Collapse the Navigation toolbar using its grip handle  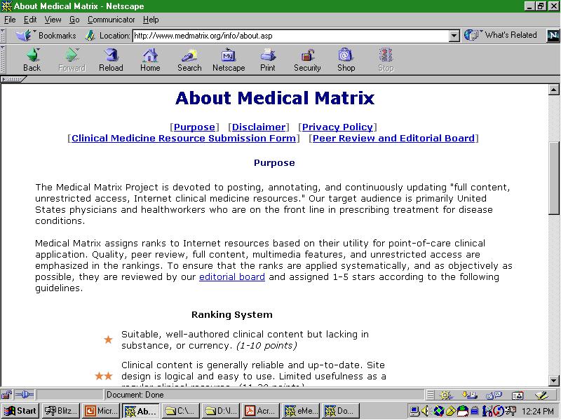tap(3, 59)
